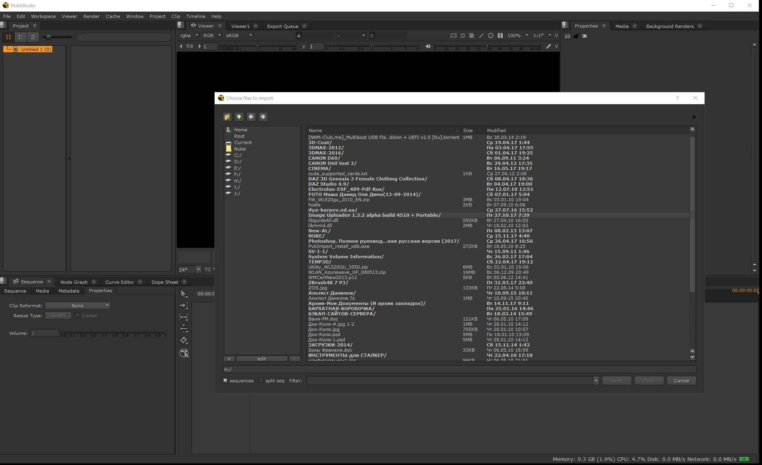This screenshot has width=762, height=465.
Task: Select the timeline slip clip tool
Action: [184, 317]
